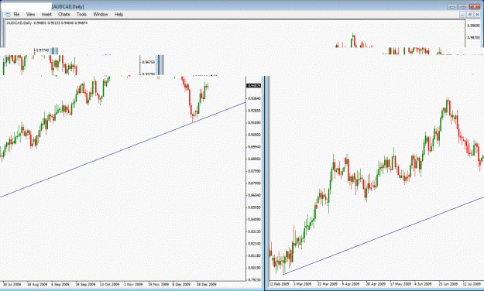484x291 pixels.
Task: Open the Window menu
Action: pos(101,14)
